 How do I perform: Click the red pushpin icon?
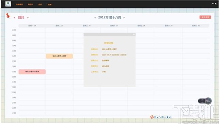pos(8,16)
